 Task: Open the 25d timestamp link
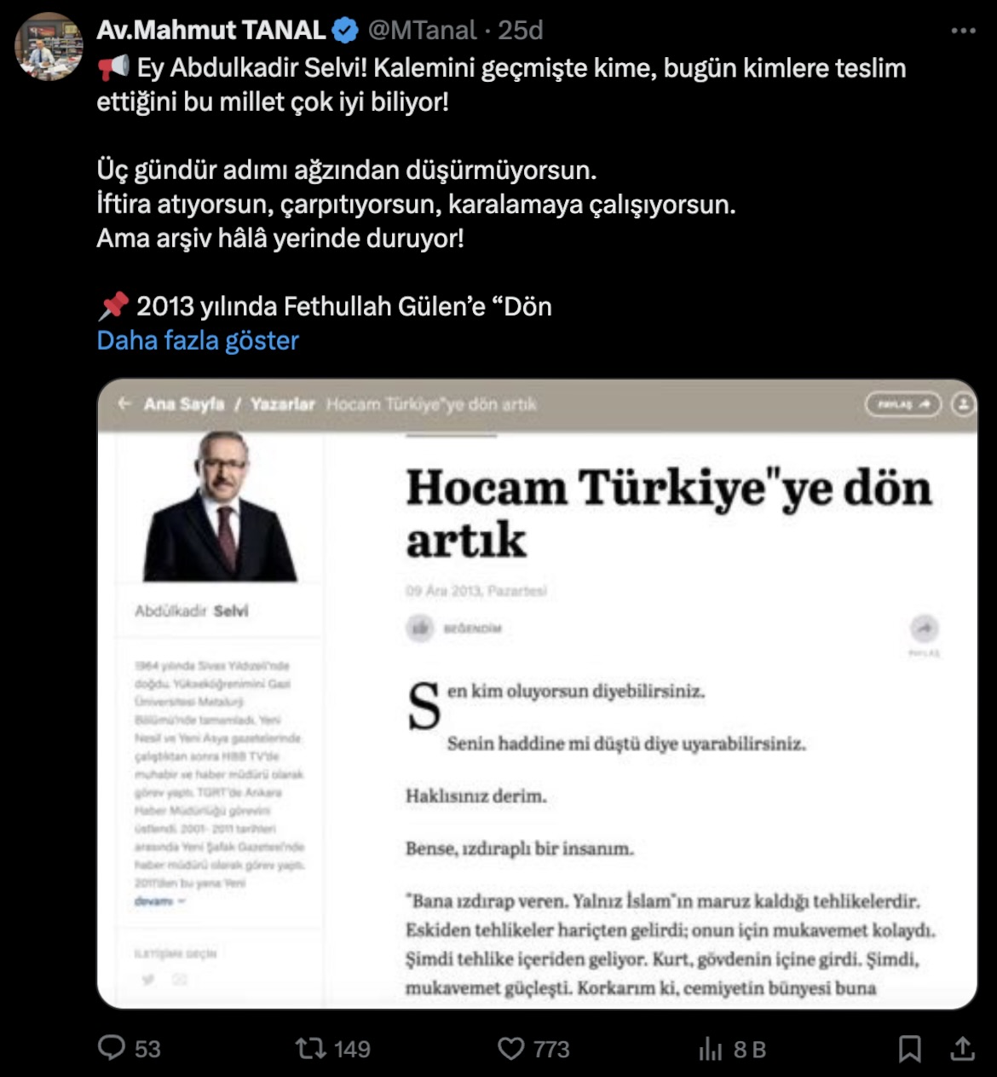coord(521,31)
